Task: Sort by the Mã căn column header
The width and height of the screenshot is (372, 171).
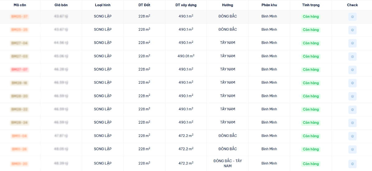Action: 20,5
